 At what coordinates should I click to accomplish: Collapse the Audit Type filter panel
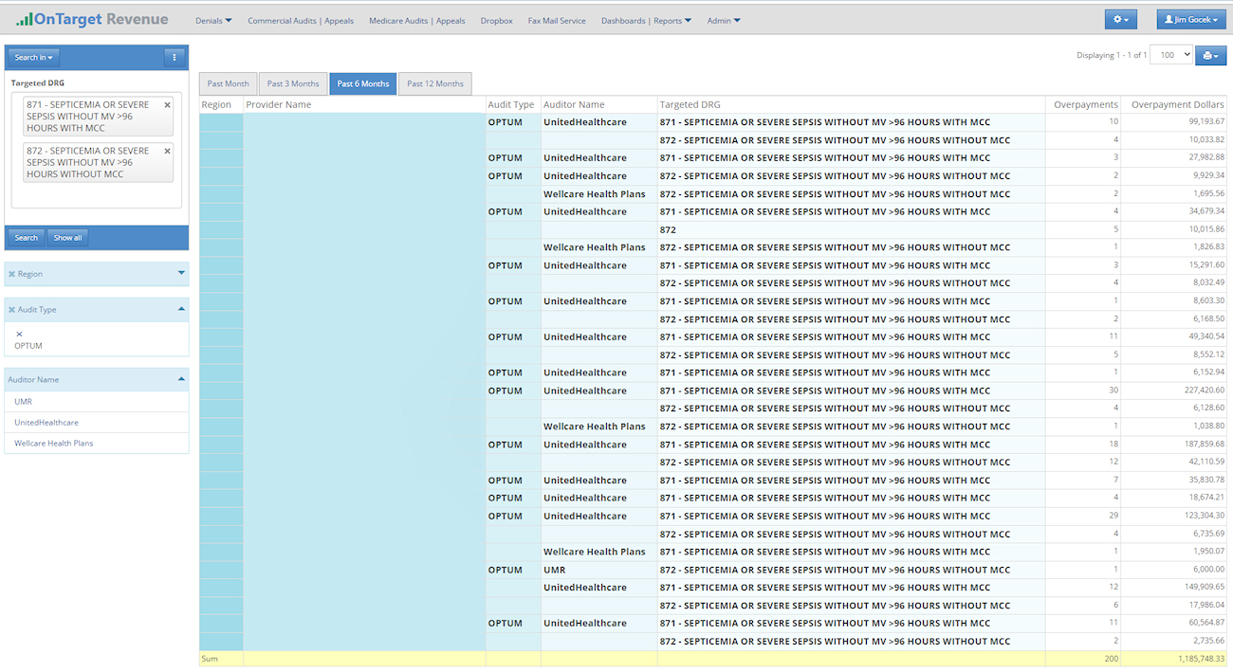point(181,310)
